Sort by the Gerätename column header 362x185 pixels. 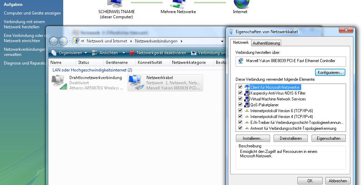click(x=120, y=62)
